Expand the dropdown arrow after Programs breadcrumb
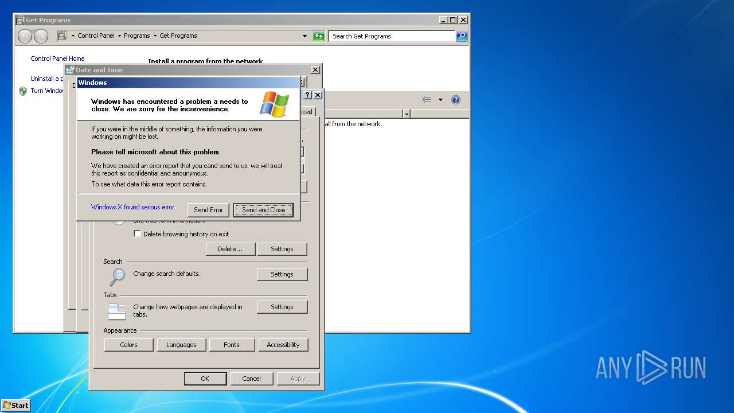The width and height of the screenshot is (734, 413). click(155, 36)
